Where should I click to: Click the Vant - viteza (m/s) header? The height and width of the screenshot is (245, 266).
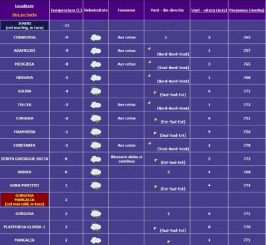tap(209, 10)
